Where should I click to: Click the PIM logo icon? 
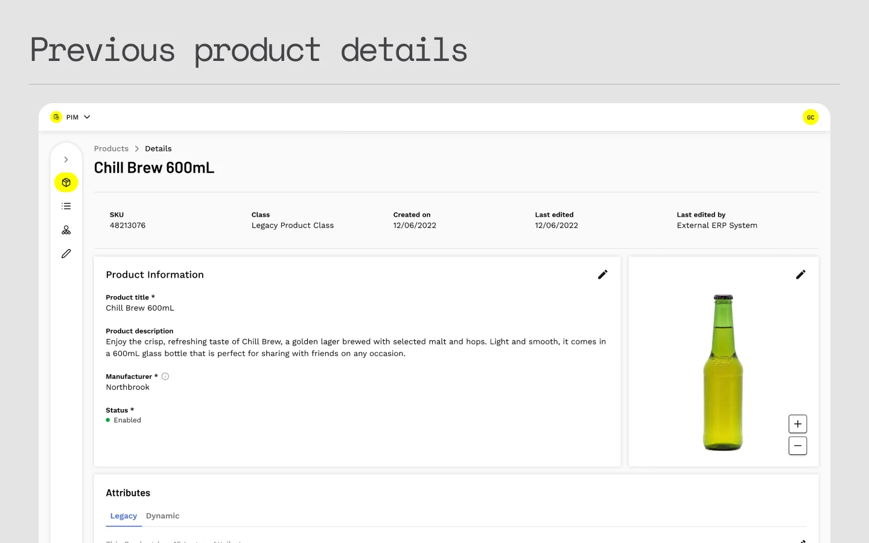pos(56,117)
